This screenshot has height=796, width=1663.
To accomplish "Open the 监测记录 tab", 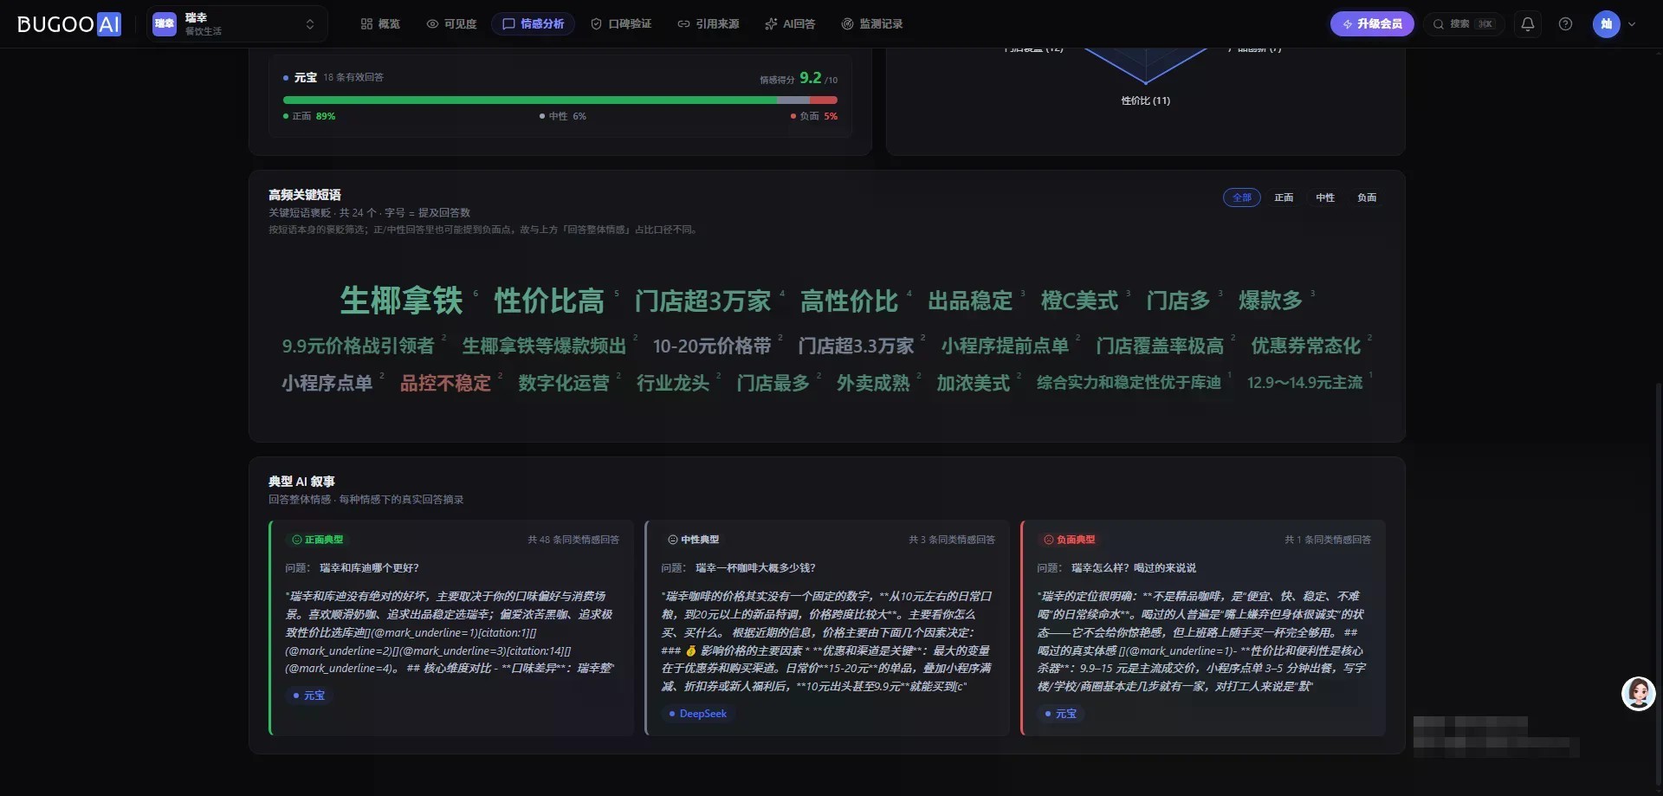I will coord(872,24).
